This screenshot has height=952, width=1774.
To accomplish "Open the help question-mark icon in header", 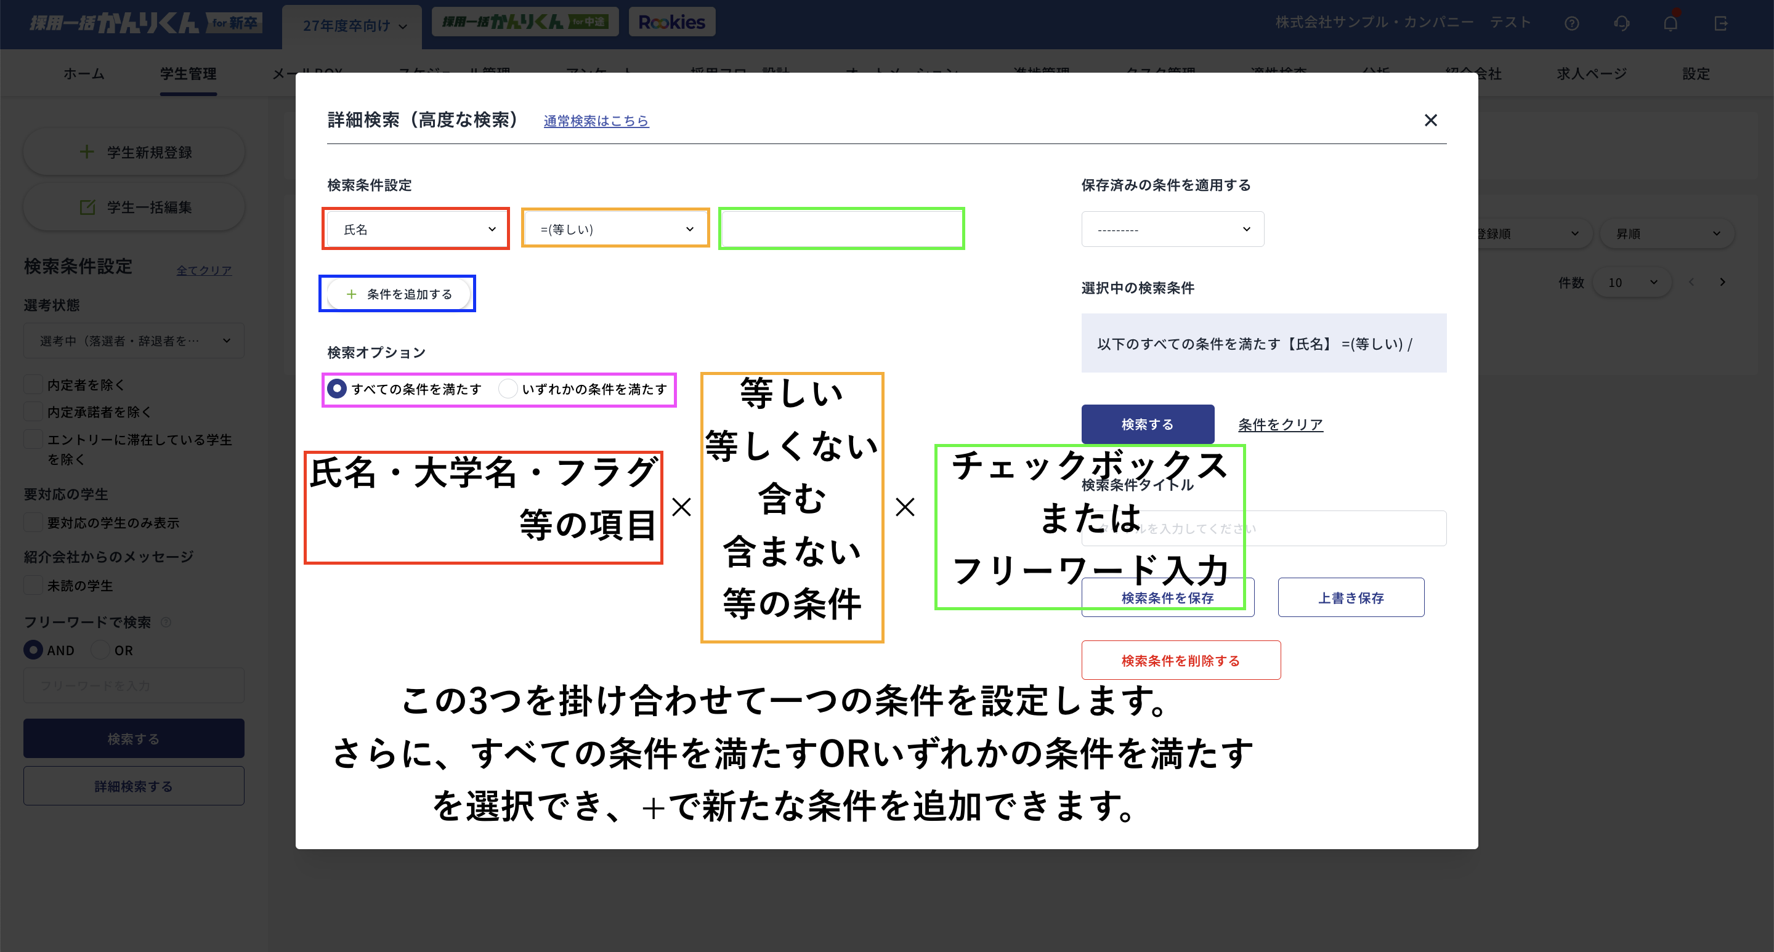I will (x=1572, y=23).
